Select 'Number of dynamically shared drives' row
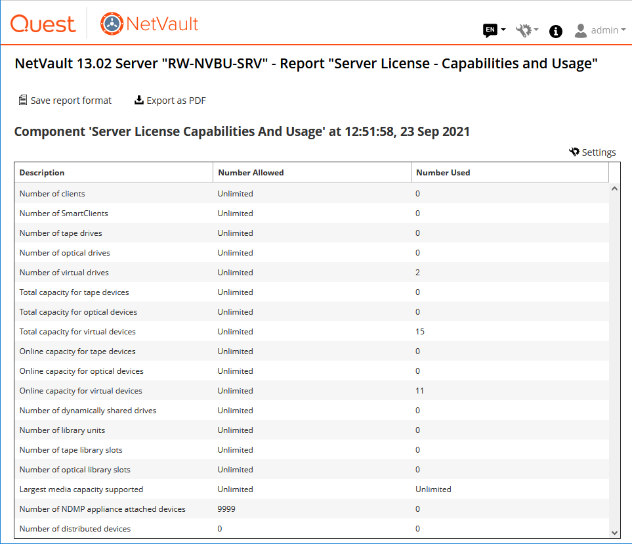 pos(312,411)
